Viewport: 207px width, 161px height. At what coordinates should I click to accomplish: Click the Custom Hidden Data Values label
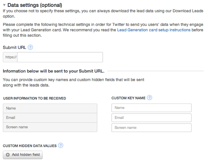pos(29,146)
